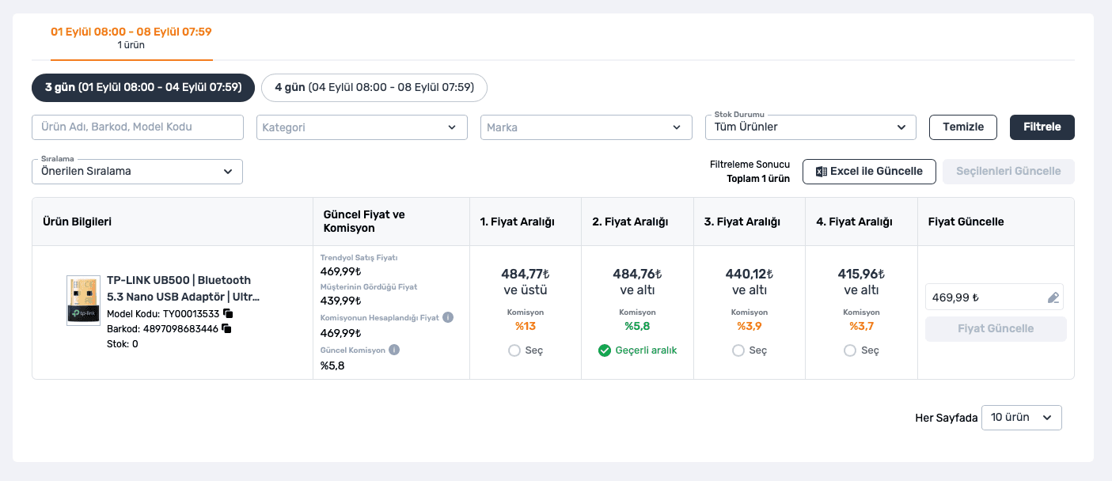Click the Müşterinin Gördüğü Fiyat 439,99₺ value
The image size is (1112, 481).
pyautogui.click(x=340, y=301)
